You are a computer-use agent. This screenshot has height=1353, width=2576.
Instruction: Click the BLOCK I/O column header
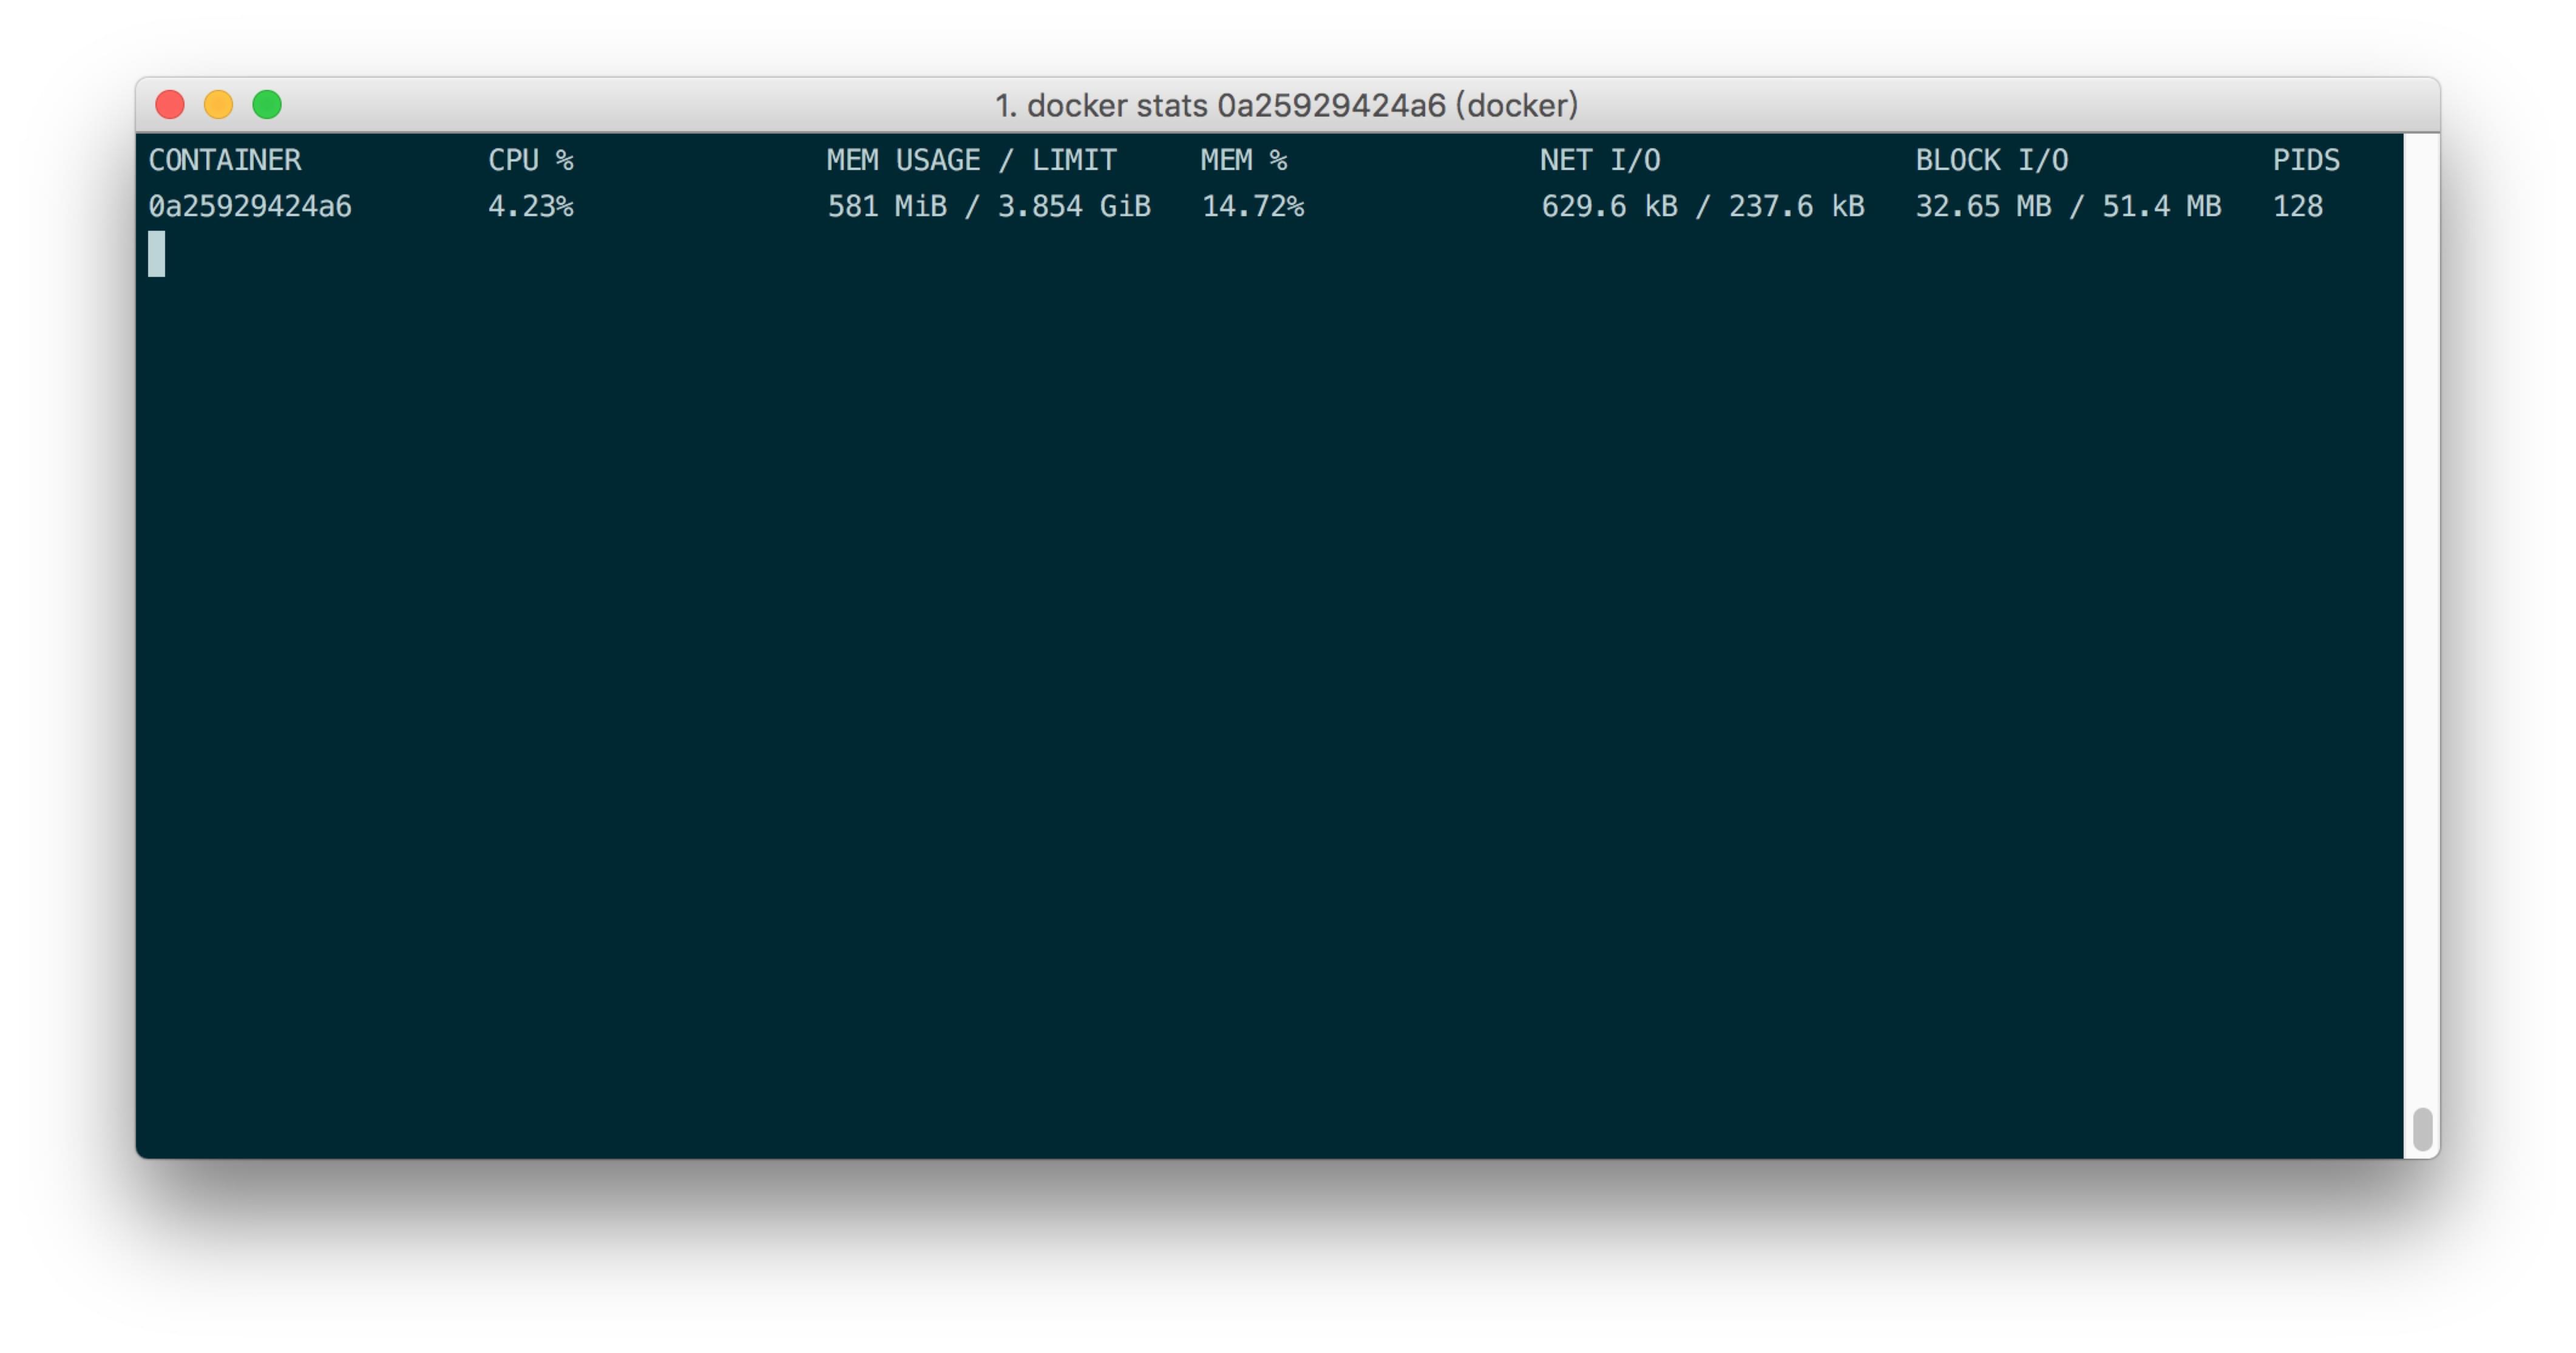pyautogui.click(x=1991, y=160)
